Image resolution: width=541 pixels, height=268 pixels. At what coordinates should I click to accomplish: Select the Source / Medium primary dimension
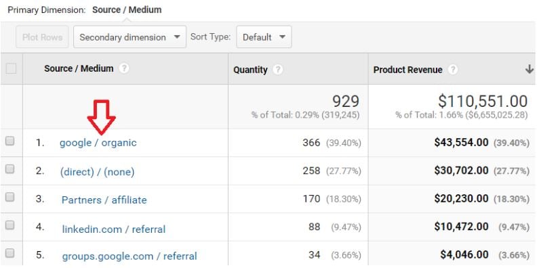(x=127, y=9)
